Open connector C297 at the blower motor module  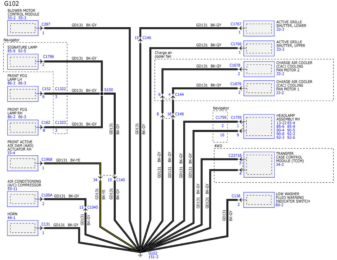[46, 24]
